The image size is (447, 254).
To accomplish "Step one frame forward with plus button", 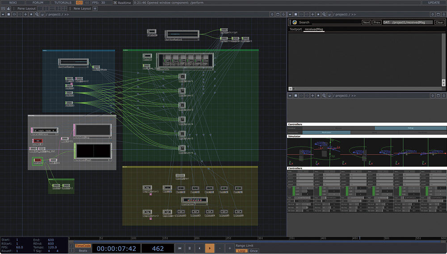I will (230, 248).
